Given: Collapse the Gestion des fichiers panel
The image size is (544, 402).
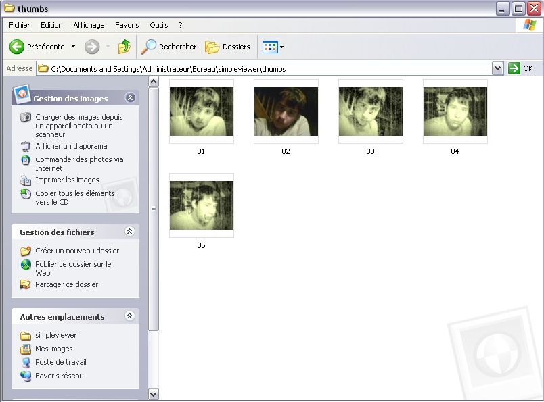Looking at the screenshot, I should coord(130,232).
